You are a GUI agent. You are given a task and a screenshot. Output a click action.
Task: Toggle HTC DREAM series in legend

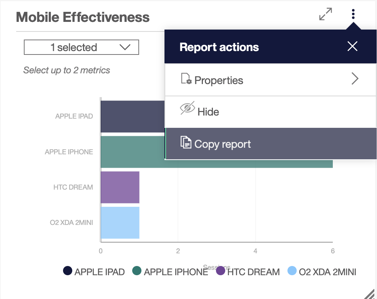tap(221, 271)
